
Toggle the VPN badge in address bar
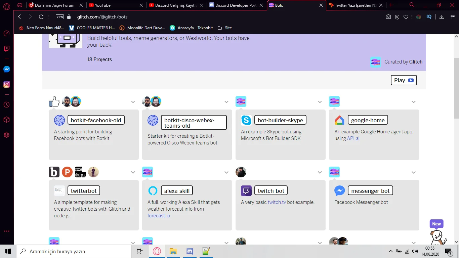click(60, 17)
